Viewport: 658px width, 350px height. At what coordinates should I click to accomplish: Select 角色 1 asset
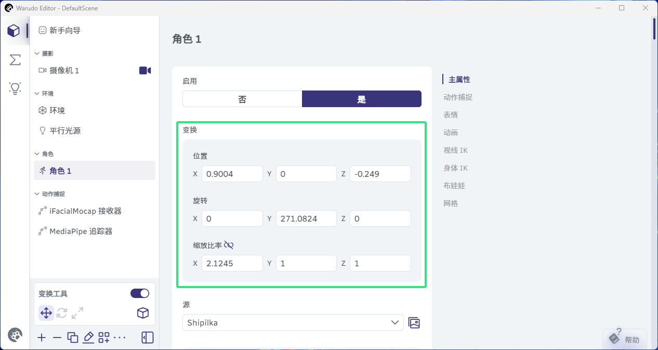pos(95,171)
